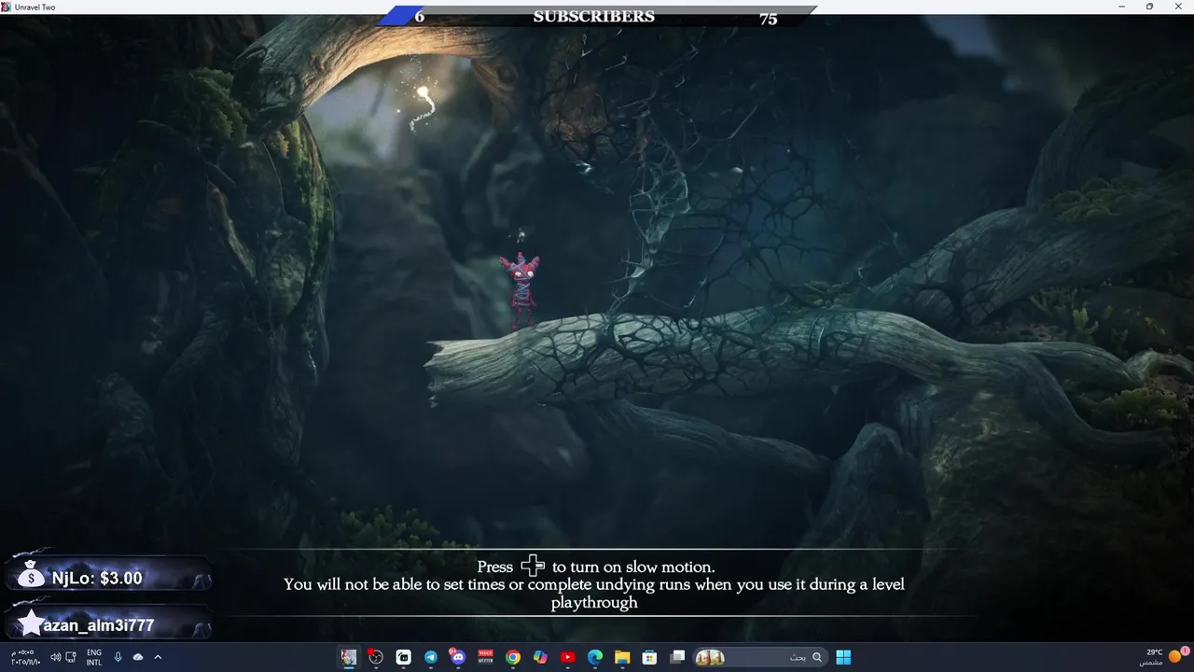Click the NjLo: $3.00 donation text
Image resolution: width=1194 pixels, height=672 pixels.
(x=97, y=578)
